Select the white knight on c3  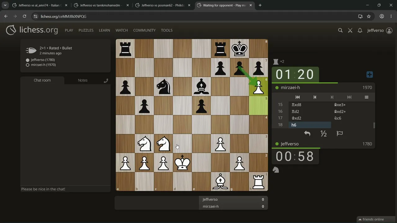[163, 143]
